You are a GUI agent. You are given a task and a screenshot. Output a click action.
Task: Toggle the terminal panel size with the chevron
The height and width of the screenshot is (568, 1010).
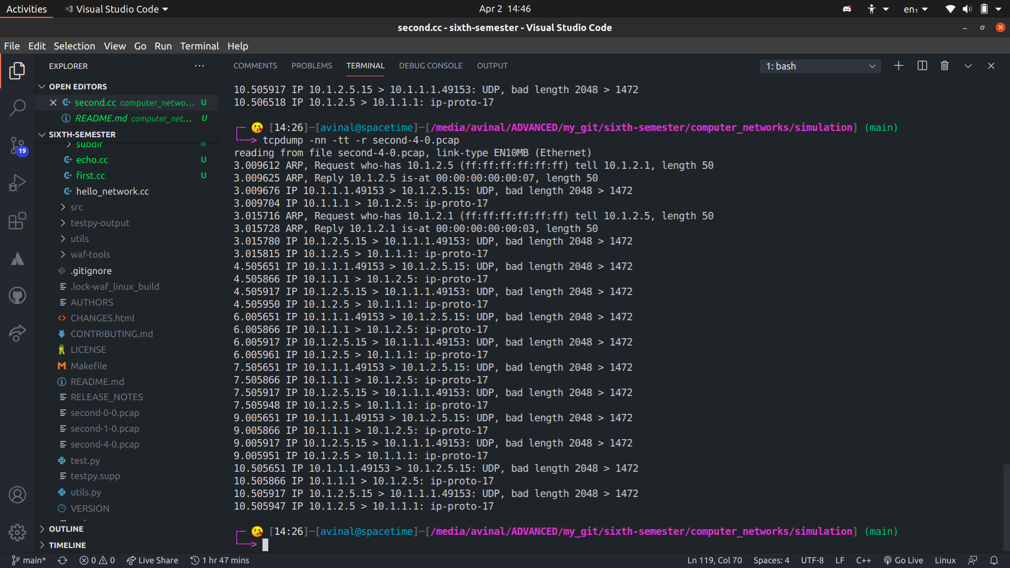[968, 66]
